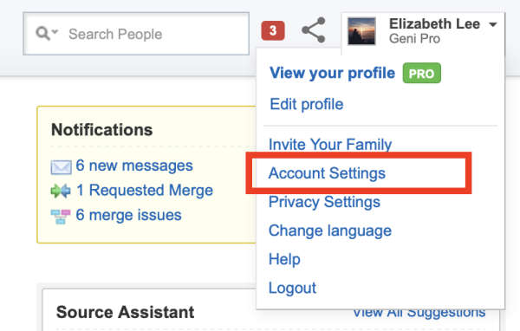
Task: Open Change language menu option
Action: pos(330,230)
